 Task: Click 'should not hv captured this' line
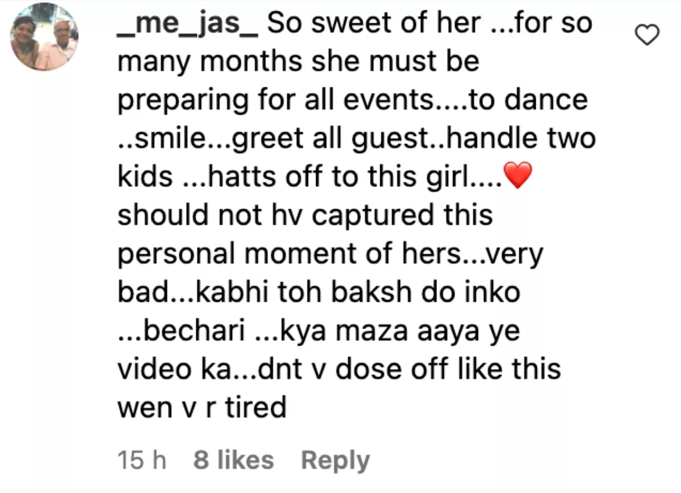(305, 216)
